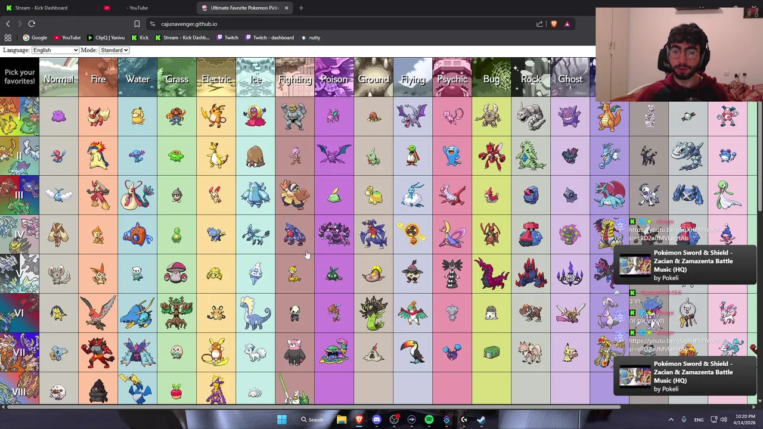Image resolution: width=763 pixels, height=429 pixels.
Task: Pick Hariyama in the Fighting column
Action: [x=295, y=195]
